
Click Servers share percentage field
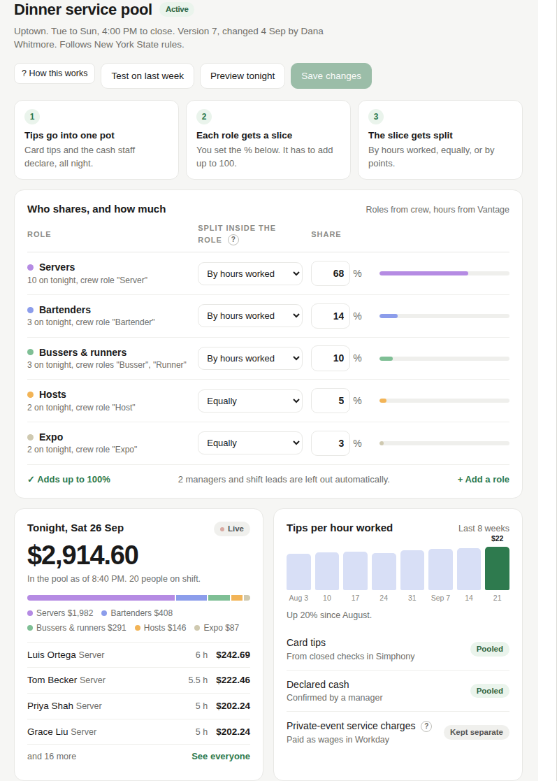[331, 273]
